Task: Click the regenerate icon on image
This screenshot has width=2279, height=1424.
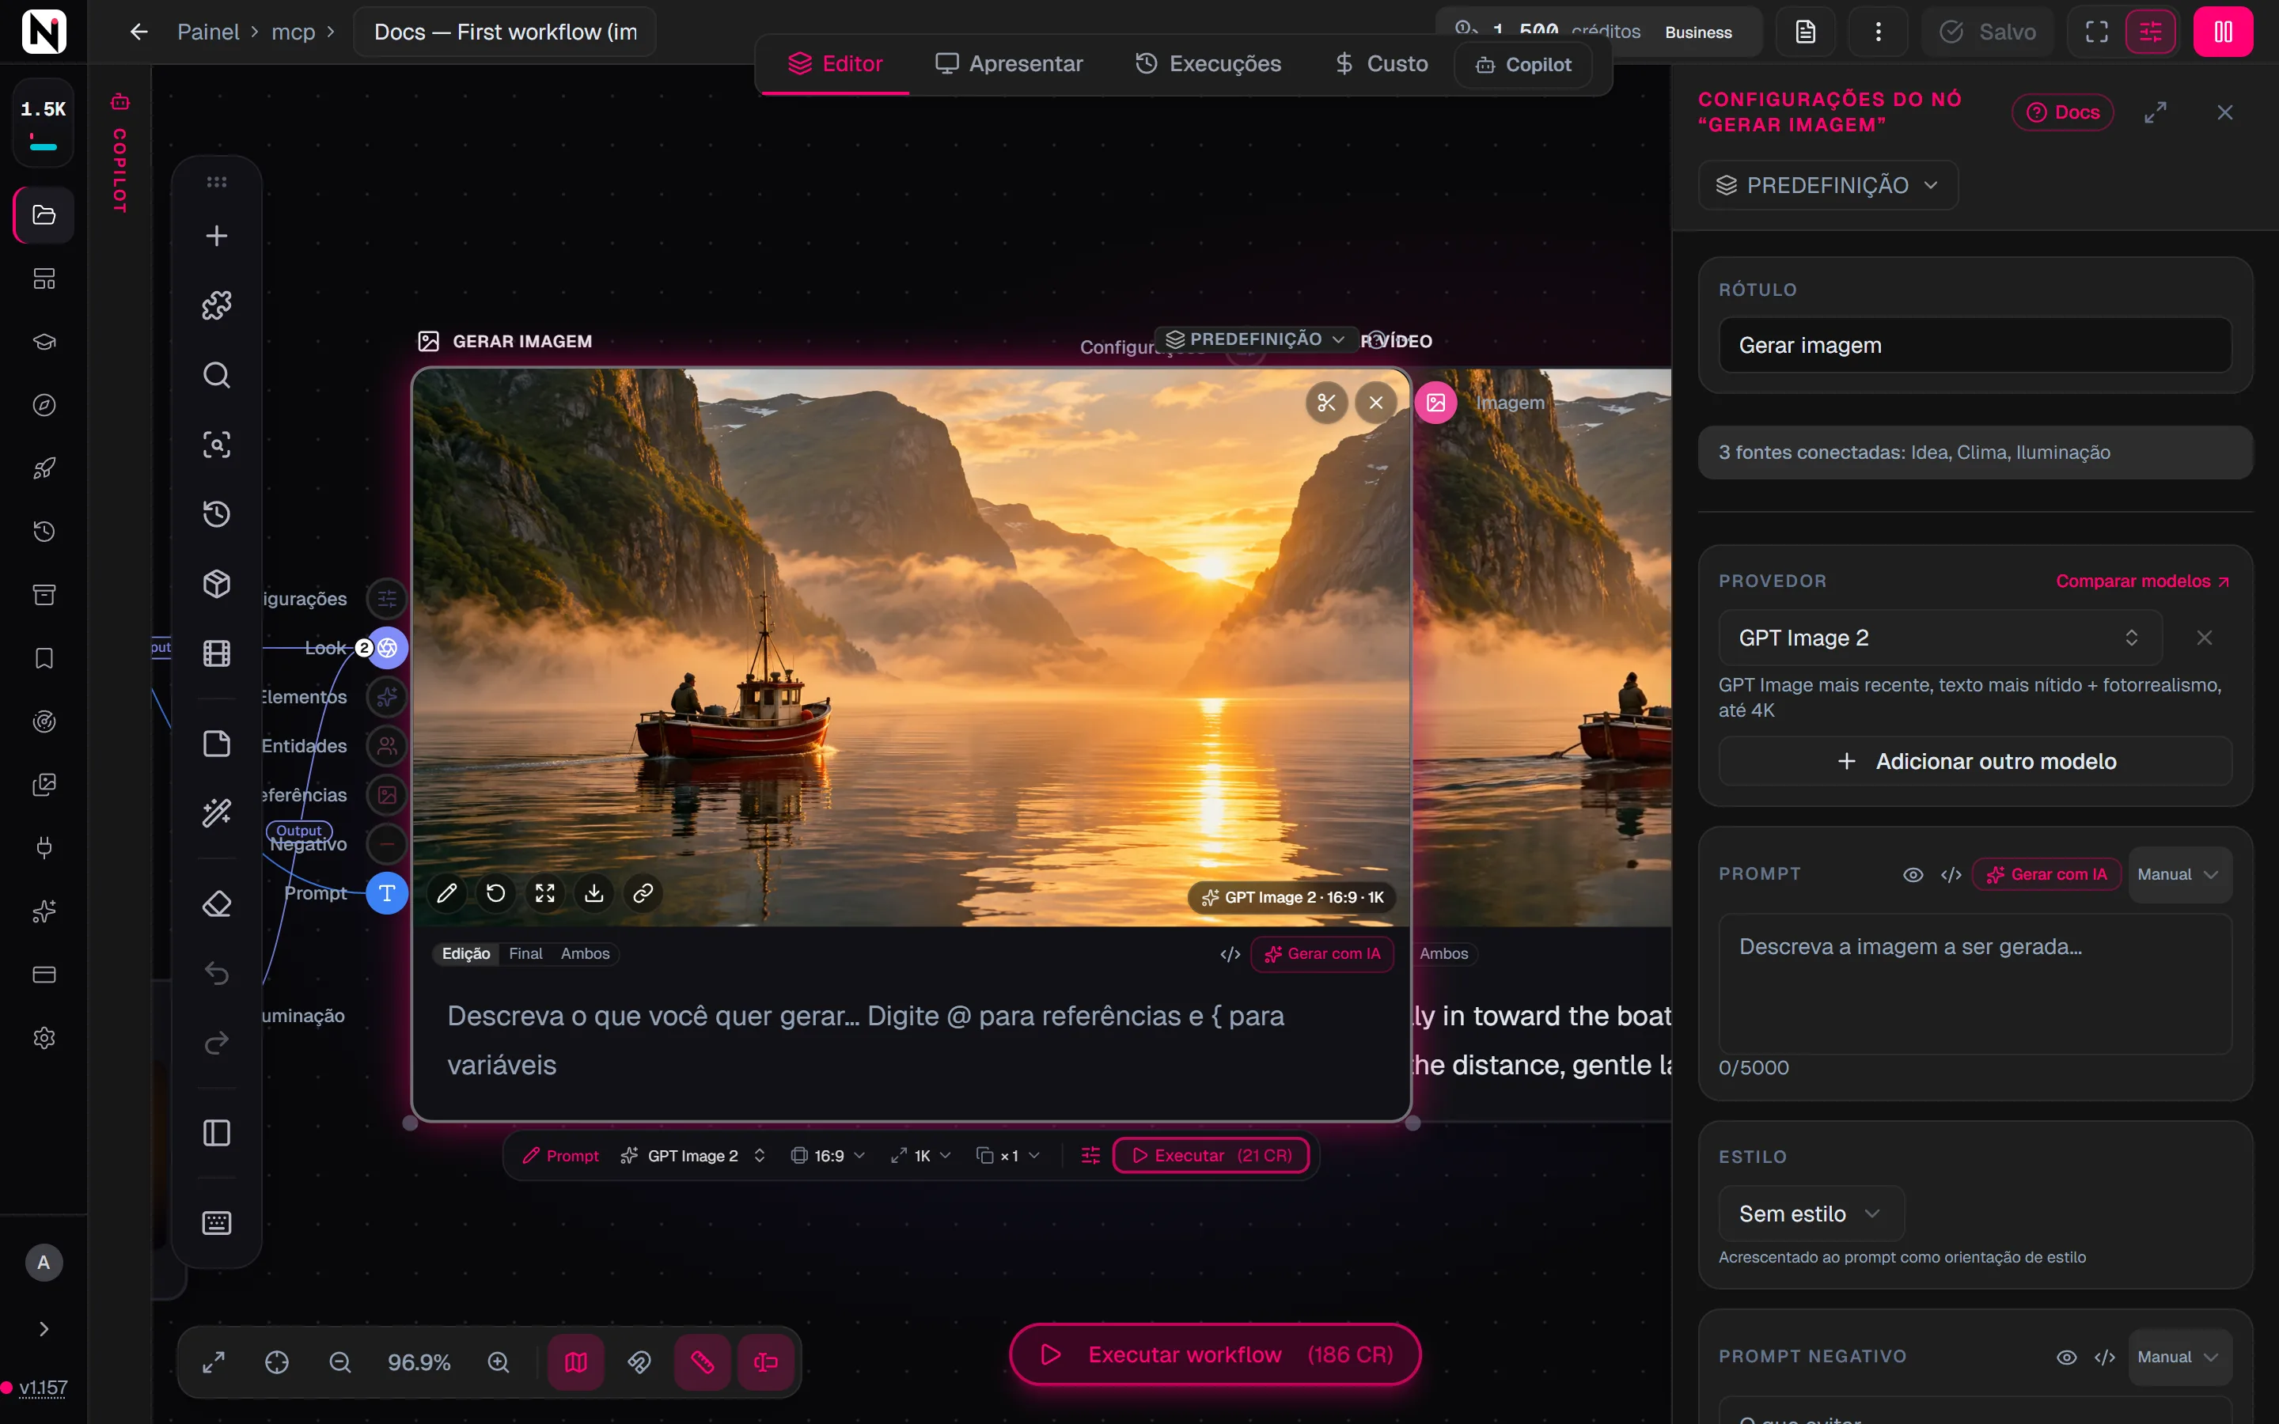Action: 496,893
